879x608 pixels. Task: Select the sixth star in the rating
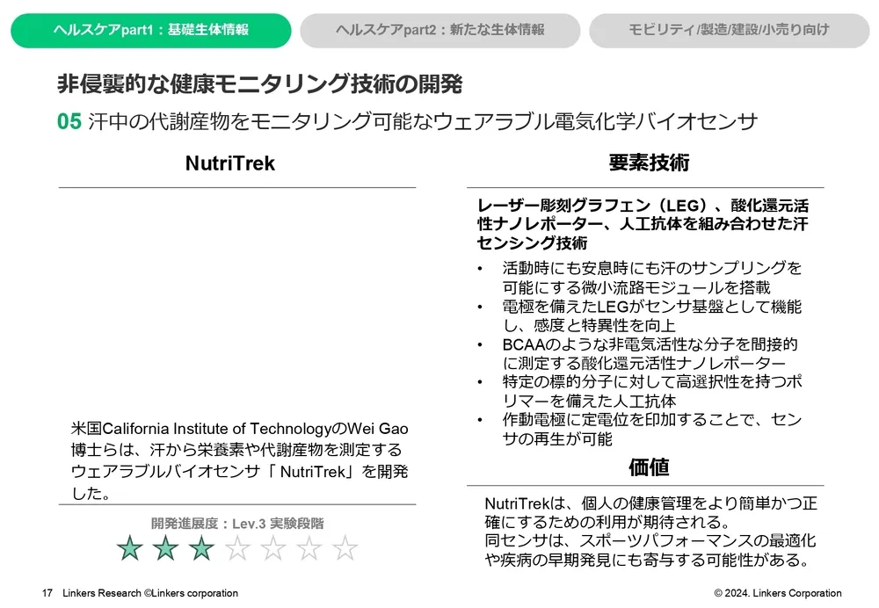click(x=309, y=548)
